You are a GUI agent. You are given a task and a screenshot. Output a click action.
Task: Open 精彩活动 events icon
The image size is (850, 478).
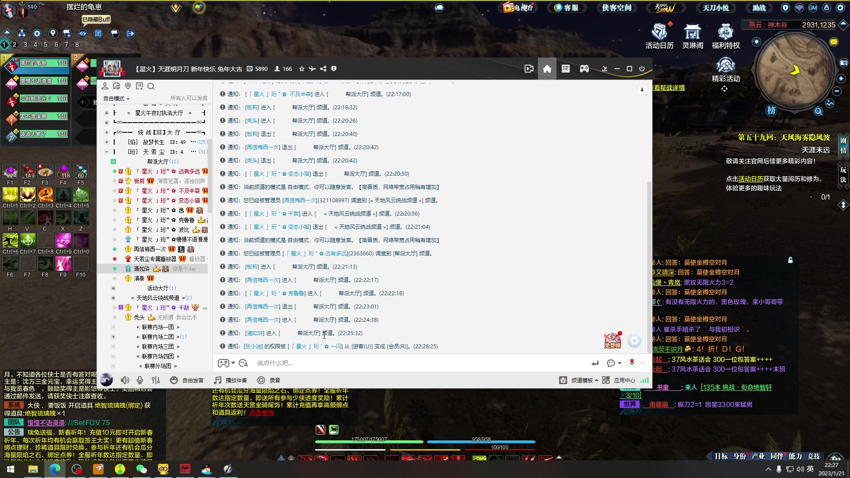[726, 70]
